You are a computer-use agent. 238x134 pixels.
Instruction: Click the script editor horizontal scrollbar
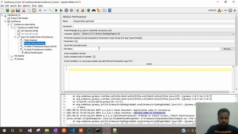tap(146, 92)
